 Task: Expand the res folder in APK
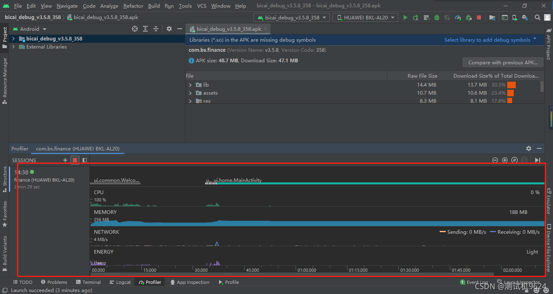pyautogui.click(x=190, y=101)
